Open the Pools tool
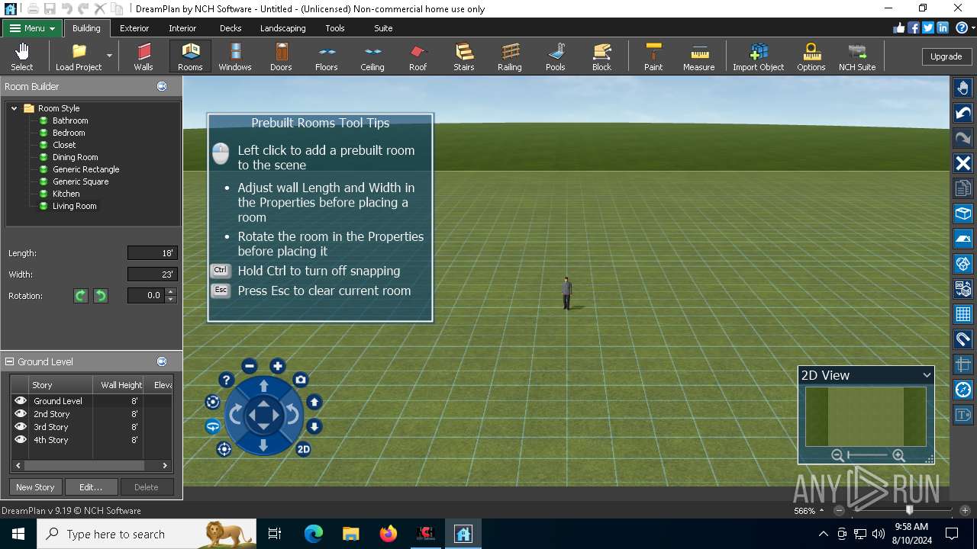Viewport: 977px width, 549px height. [556, 57]
